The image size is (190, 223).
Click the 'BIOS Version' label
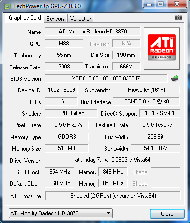pos(26,79)
